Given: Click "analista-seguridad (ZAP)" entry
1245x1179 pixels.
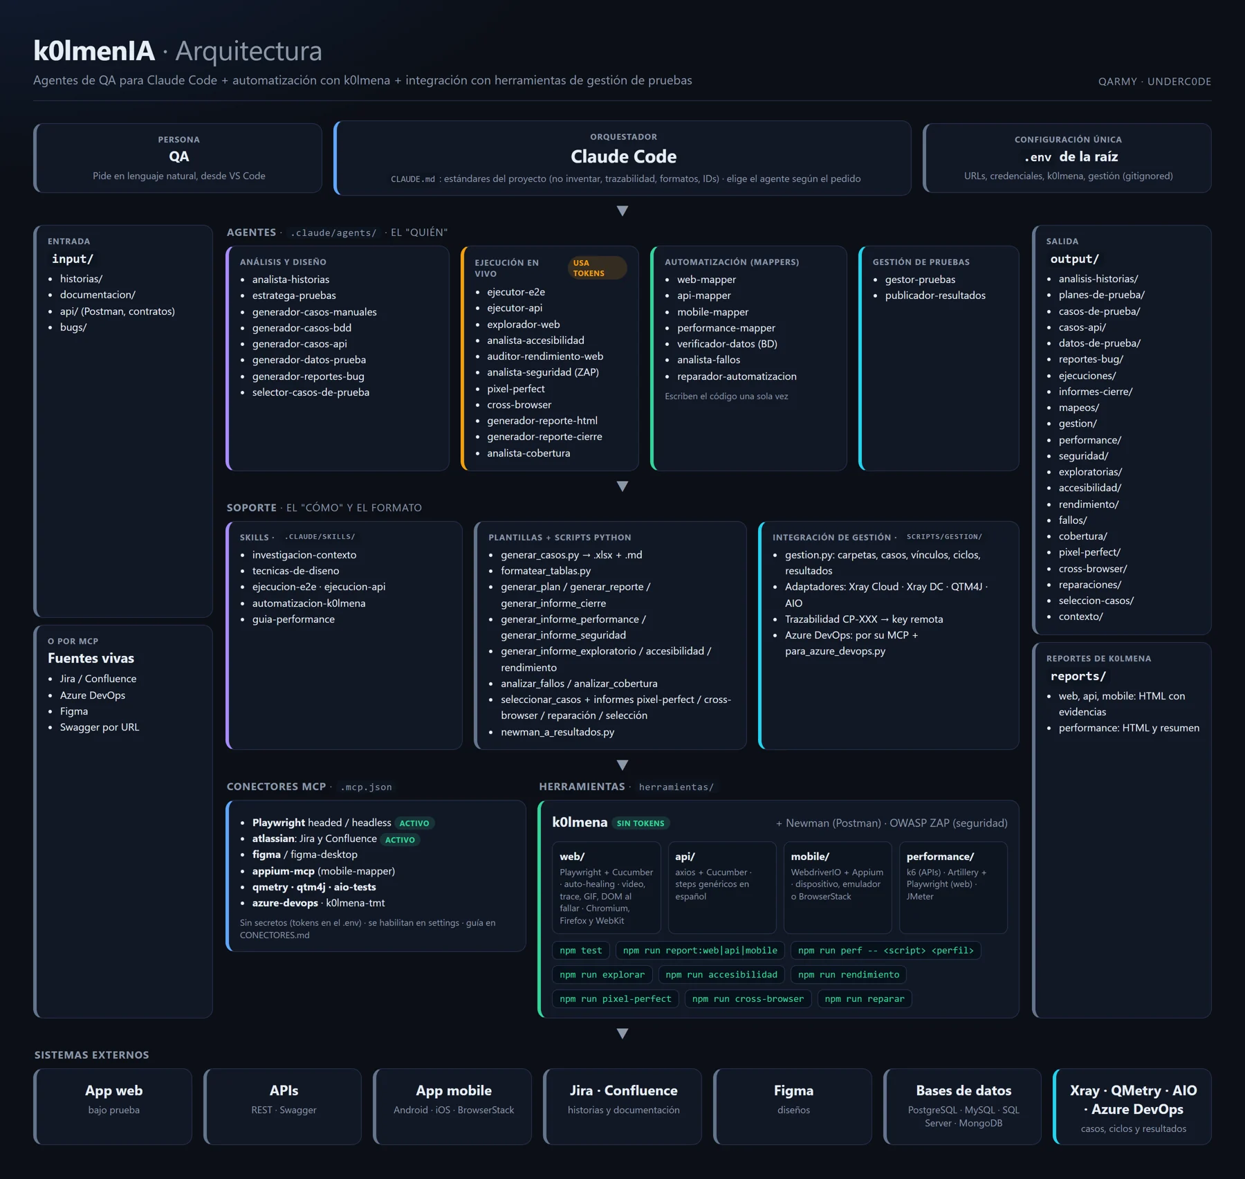Looking at the screenshot, I should coord(543,372).
